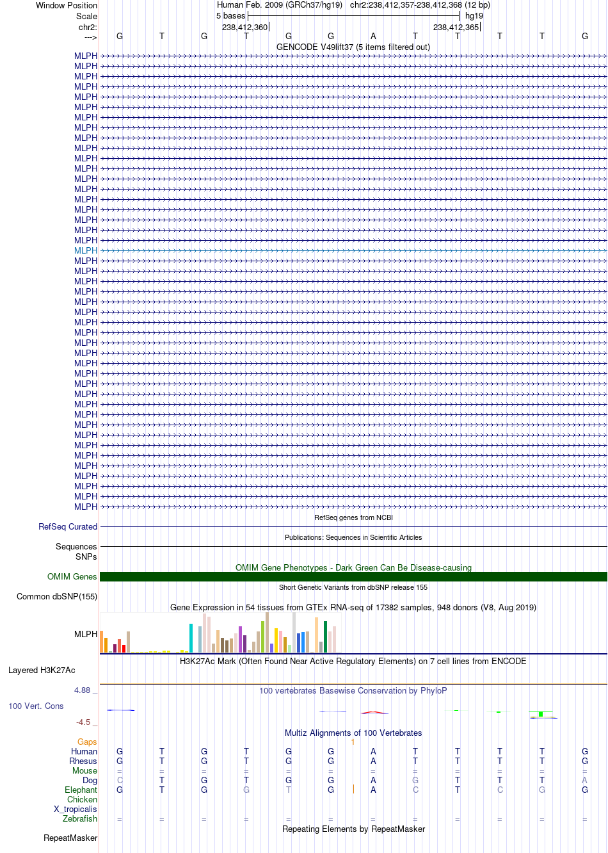Image resolution: width=608 pixels, height=853 pixels.
Task: Click the highlighted light-blue MLPH transcript label
Action: tap(86, 250)
